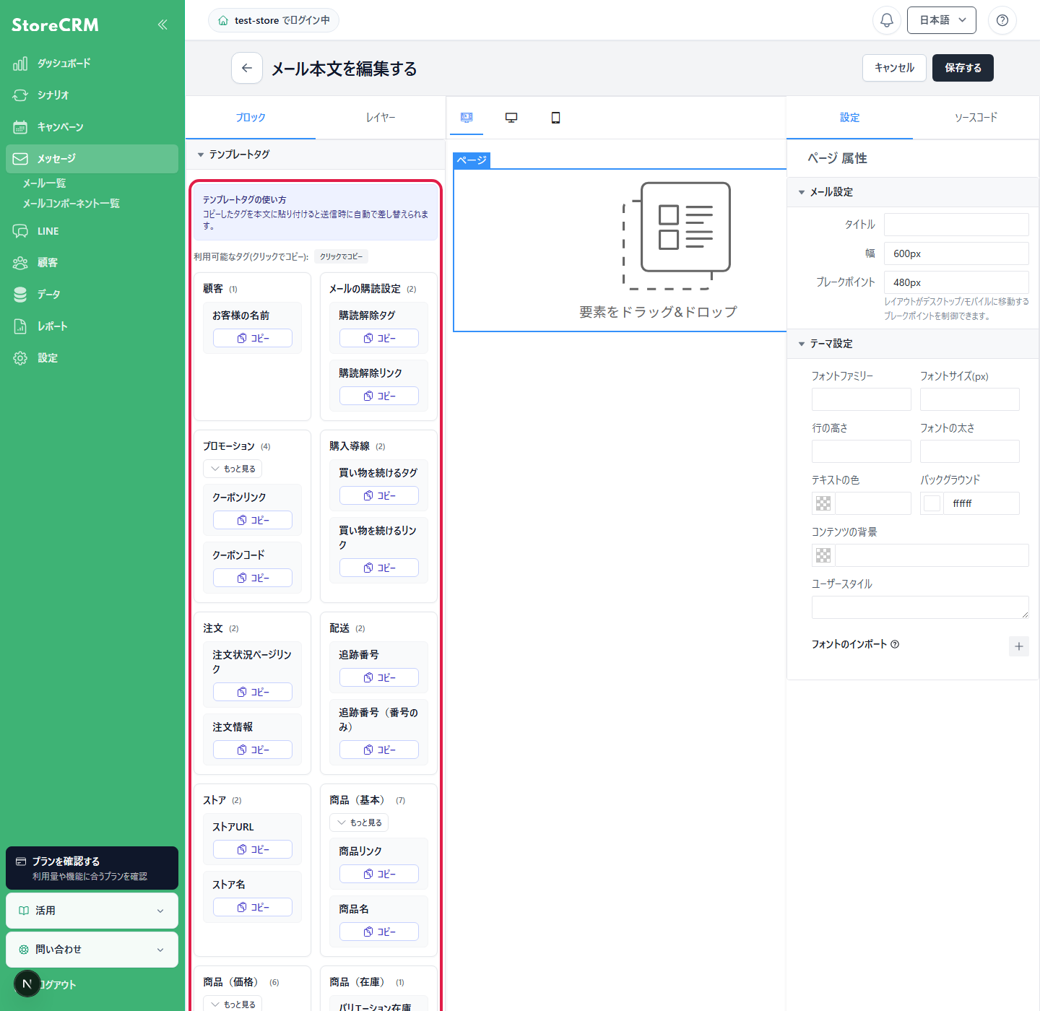The image size is (1040, 1011).
Task: Expand the 活用 menu
Action: [92, 911]
